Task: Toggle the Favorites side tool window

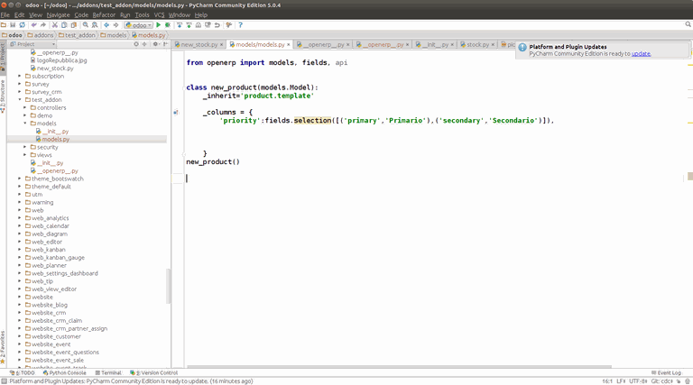Action: click(x=3, y=348)
